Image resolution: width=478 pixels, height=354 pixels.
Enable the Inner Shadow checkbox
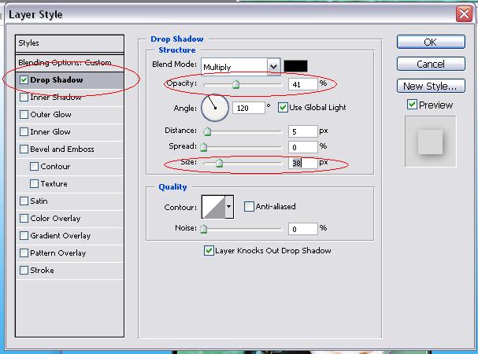[x=24, y=98]
